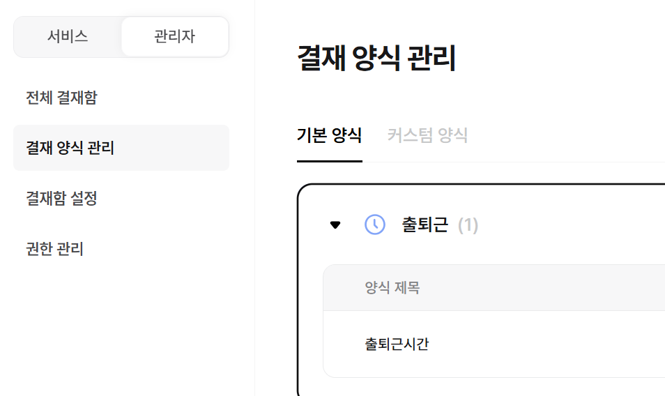The height and width of the screenshot is (396, 665).
Task: Open the 커스텀 양식 tab
Action: (427, 136)
